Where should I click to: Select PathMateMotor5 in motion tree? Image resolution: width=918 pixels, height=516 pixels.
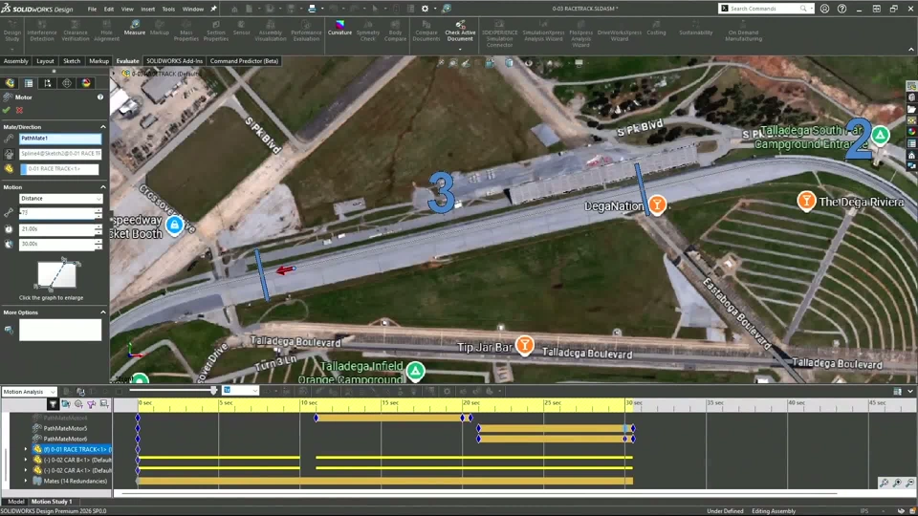point(65,428)
